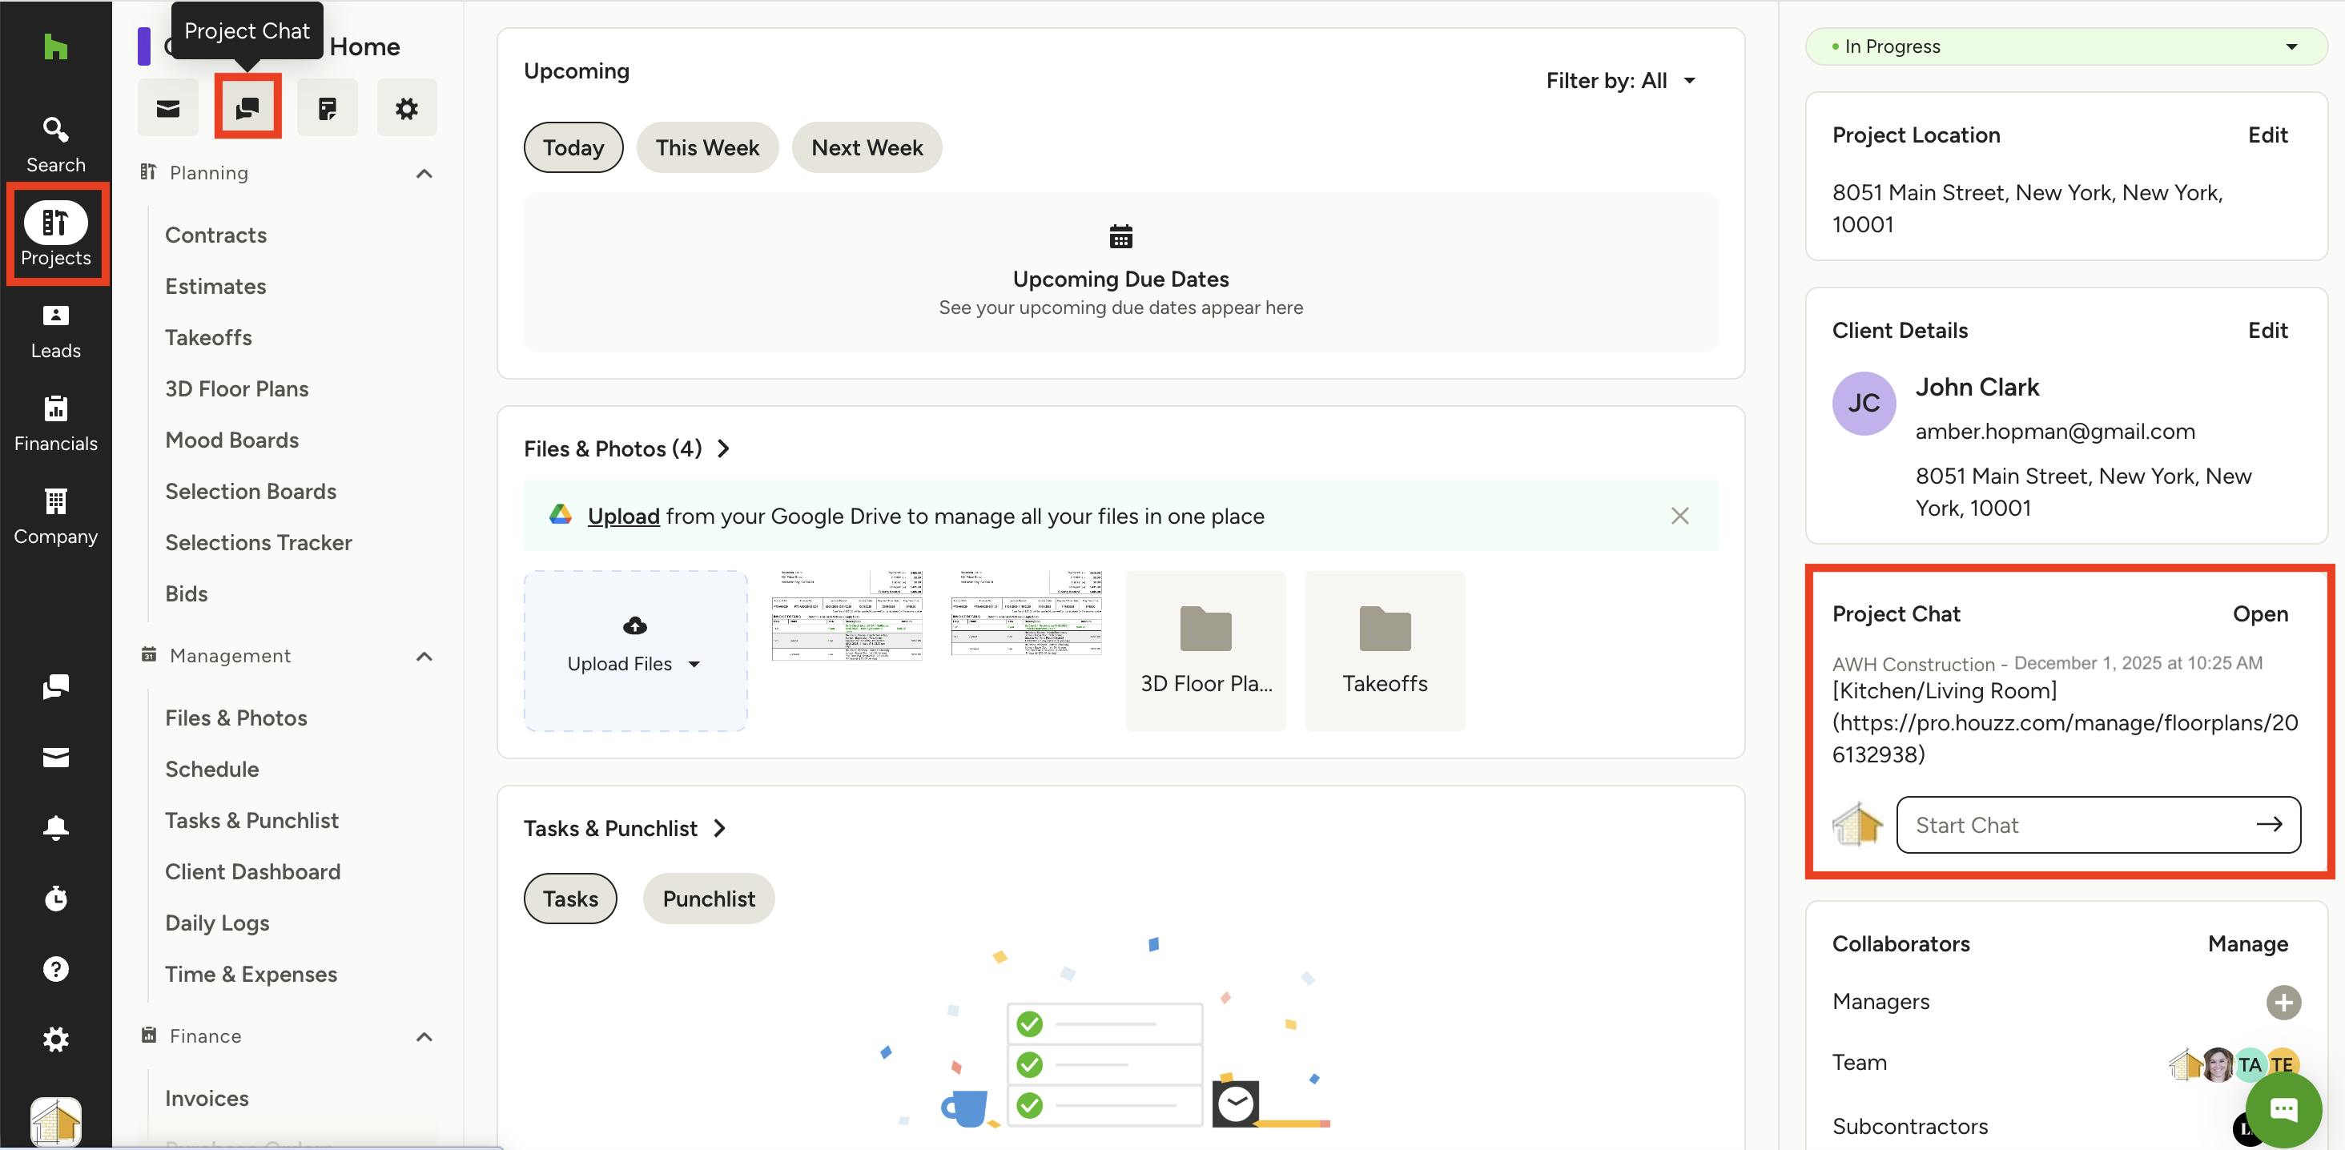Click the Upload Google Drive link
2345x1150 pixels.
tap(622, 517)
